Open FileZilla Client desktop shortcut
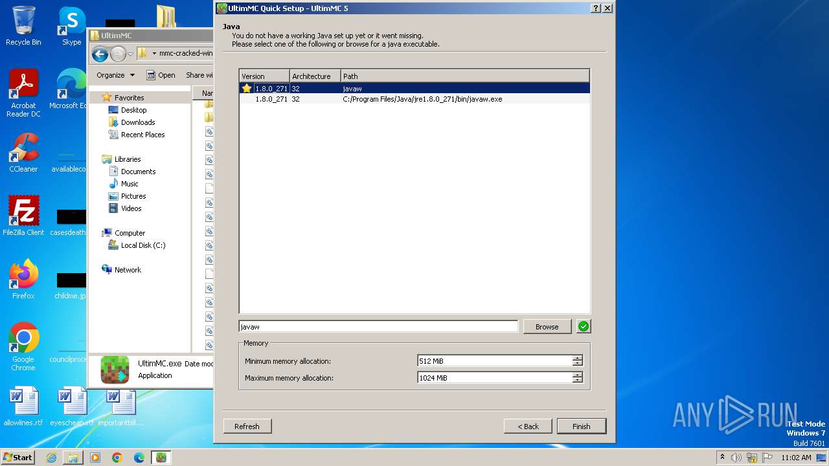 pyautogui.click(x=23, y=216)
